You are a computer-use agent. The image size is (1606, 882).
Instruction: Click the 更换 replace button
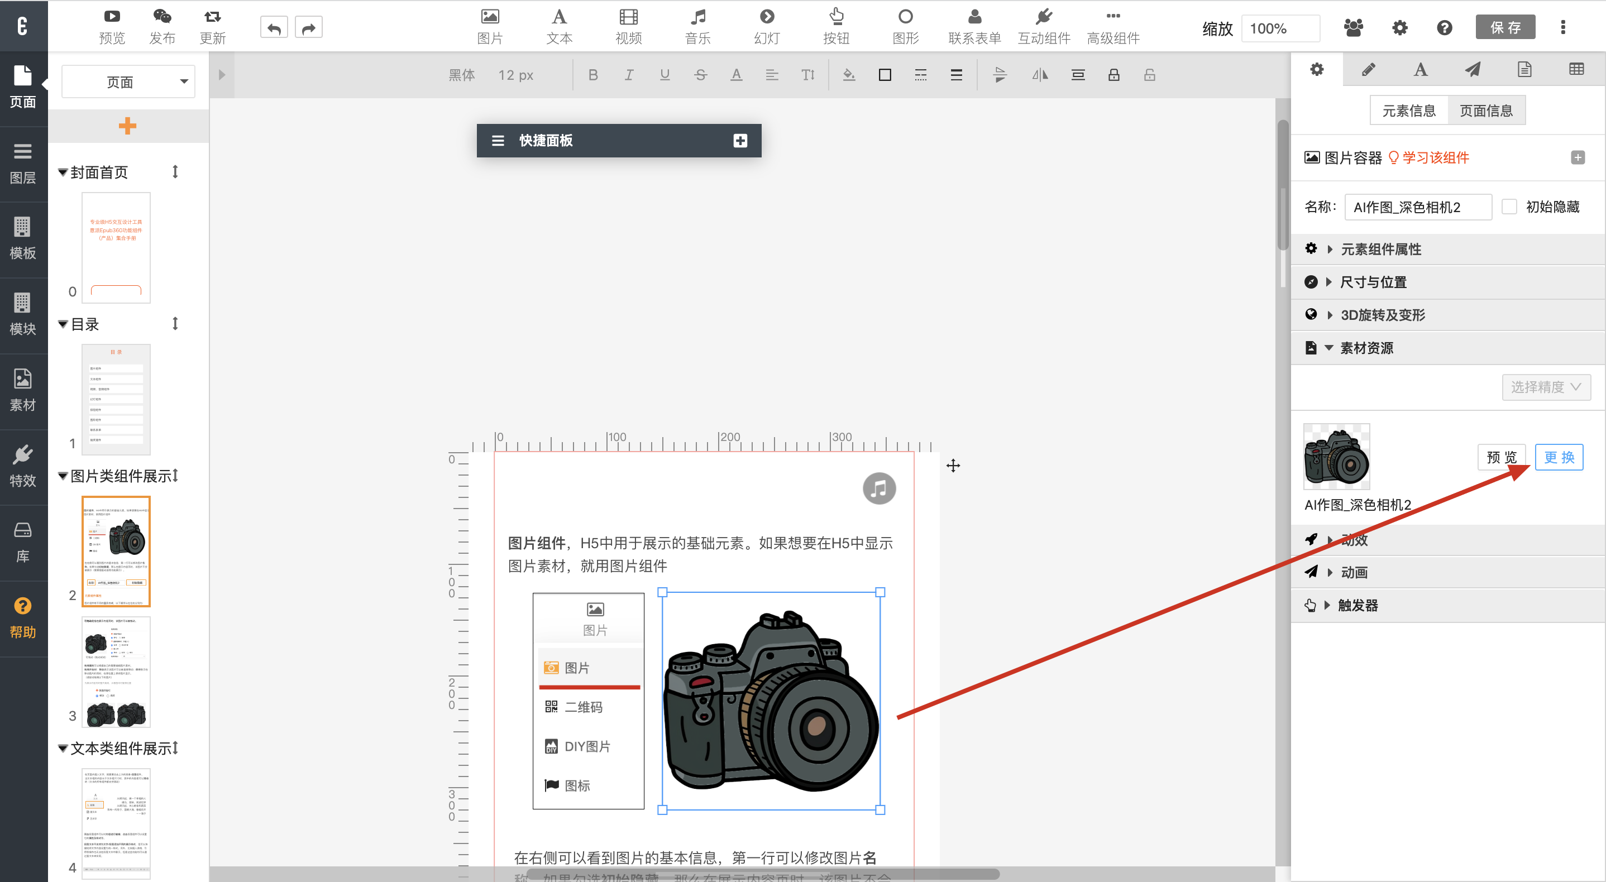(1559, 458)
